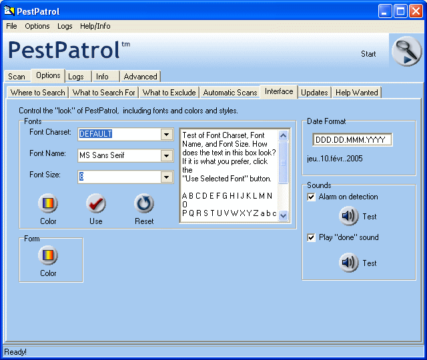Image resolution: width=427 pixels, height=360 pixels.
Task: Click the Font Charset DEFAULT text field
Action: click(119, 135)
